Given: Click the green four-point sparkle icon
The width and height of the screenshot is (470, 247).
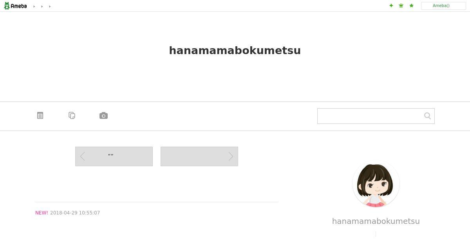Looking at the screenshot, I should [x=391, y=5].
